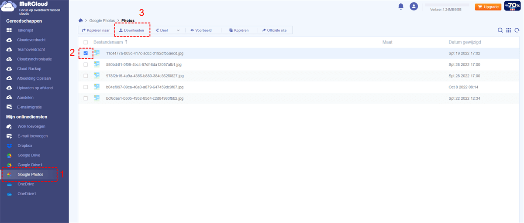This screenshot has height=223, width=524.
Task: Open Afbeelding Opslaan in sidebar
Action: pyautogui.click(x=34, y=78)
